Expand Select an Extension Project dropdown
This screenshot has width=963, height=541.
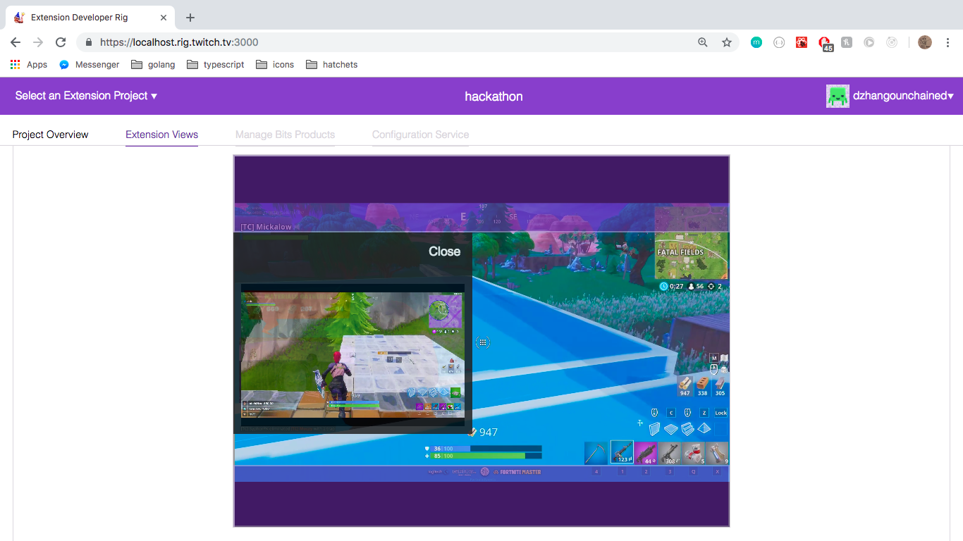[86, 96]
